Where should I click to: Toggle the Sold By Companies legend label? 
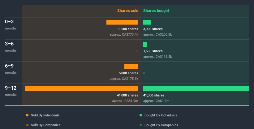[x=46, y=125]
